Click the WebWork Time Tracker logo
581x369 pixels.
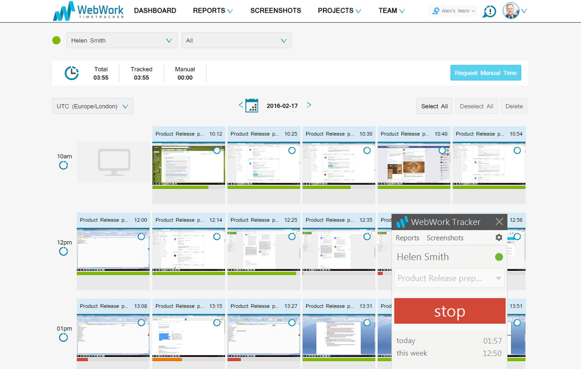88,11
